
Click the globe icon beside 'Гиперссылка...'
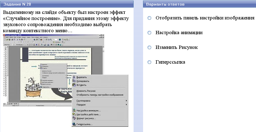[x=74, y=124]
